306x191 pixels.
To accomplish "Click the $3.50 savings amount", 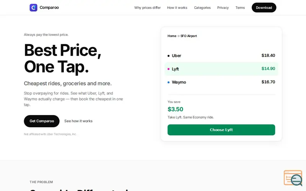I will (175, 109).
